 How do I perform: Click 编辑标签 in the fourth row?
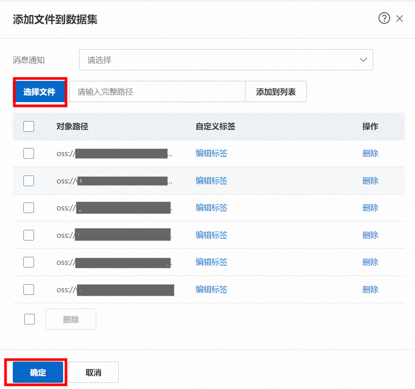[211, 235]
